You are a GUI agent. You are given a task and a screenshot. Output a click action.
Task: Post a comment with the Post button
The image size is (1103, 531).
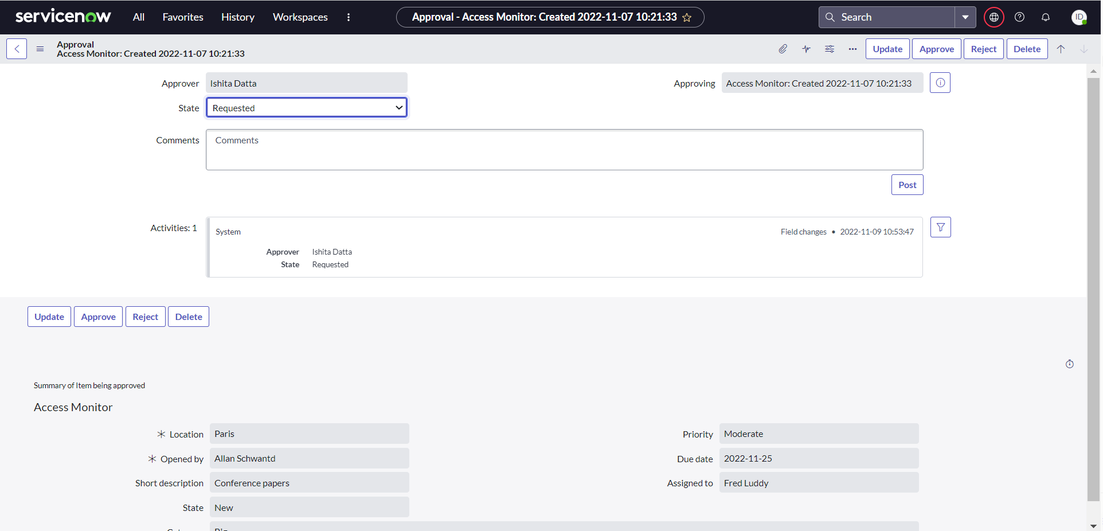click(907, 184)
